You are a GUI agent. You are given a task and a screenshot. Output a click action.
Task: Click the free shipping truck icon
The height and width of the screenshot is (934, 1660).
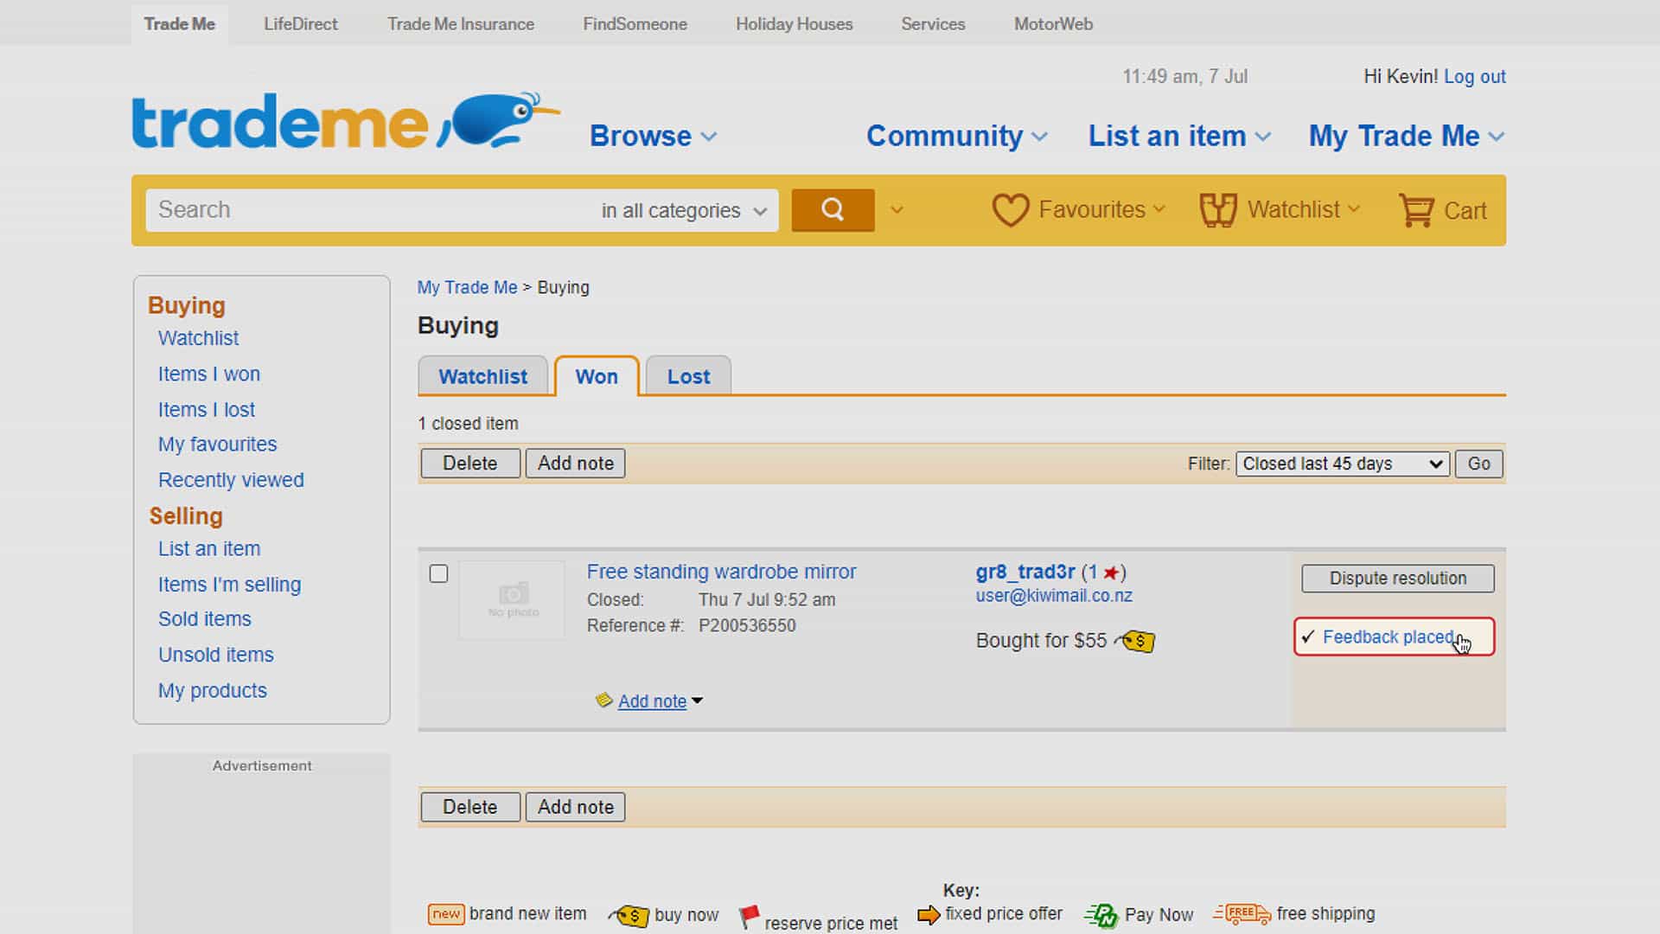tap(1242, 913)
